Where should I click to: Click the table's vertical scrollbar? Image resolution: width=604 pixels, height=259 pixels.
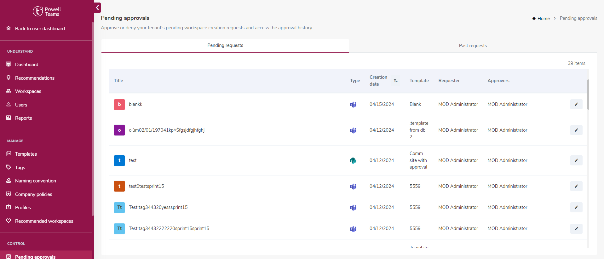click(588, 95)
